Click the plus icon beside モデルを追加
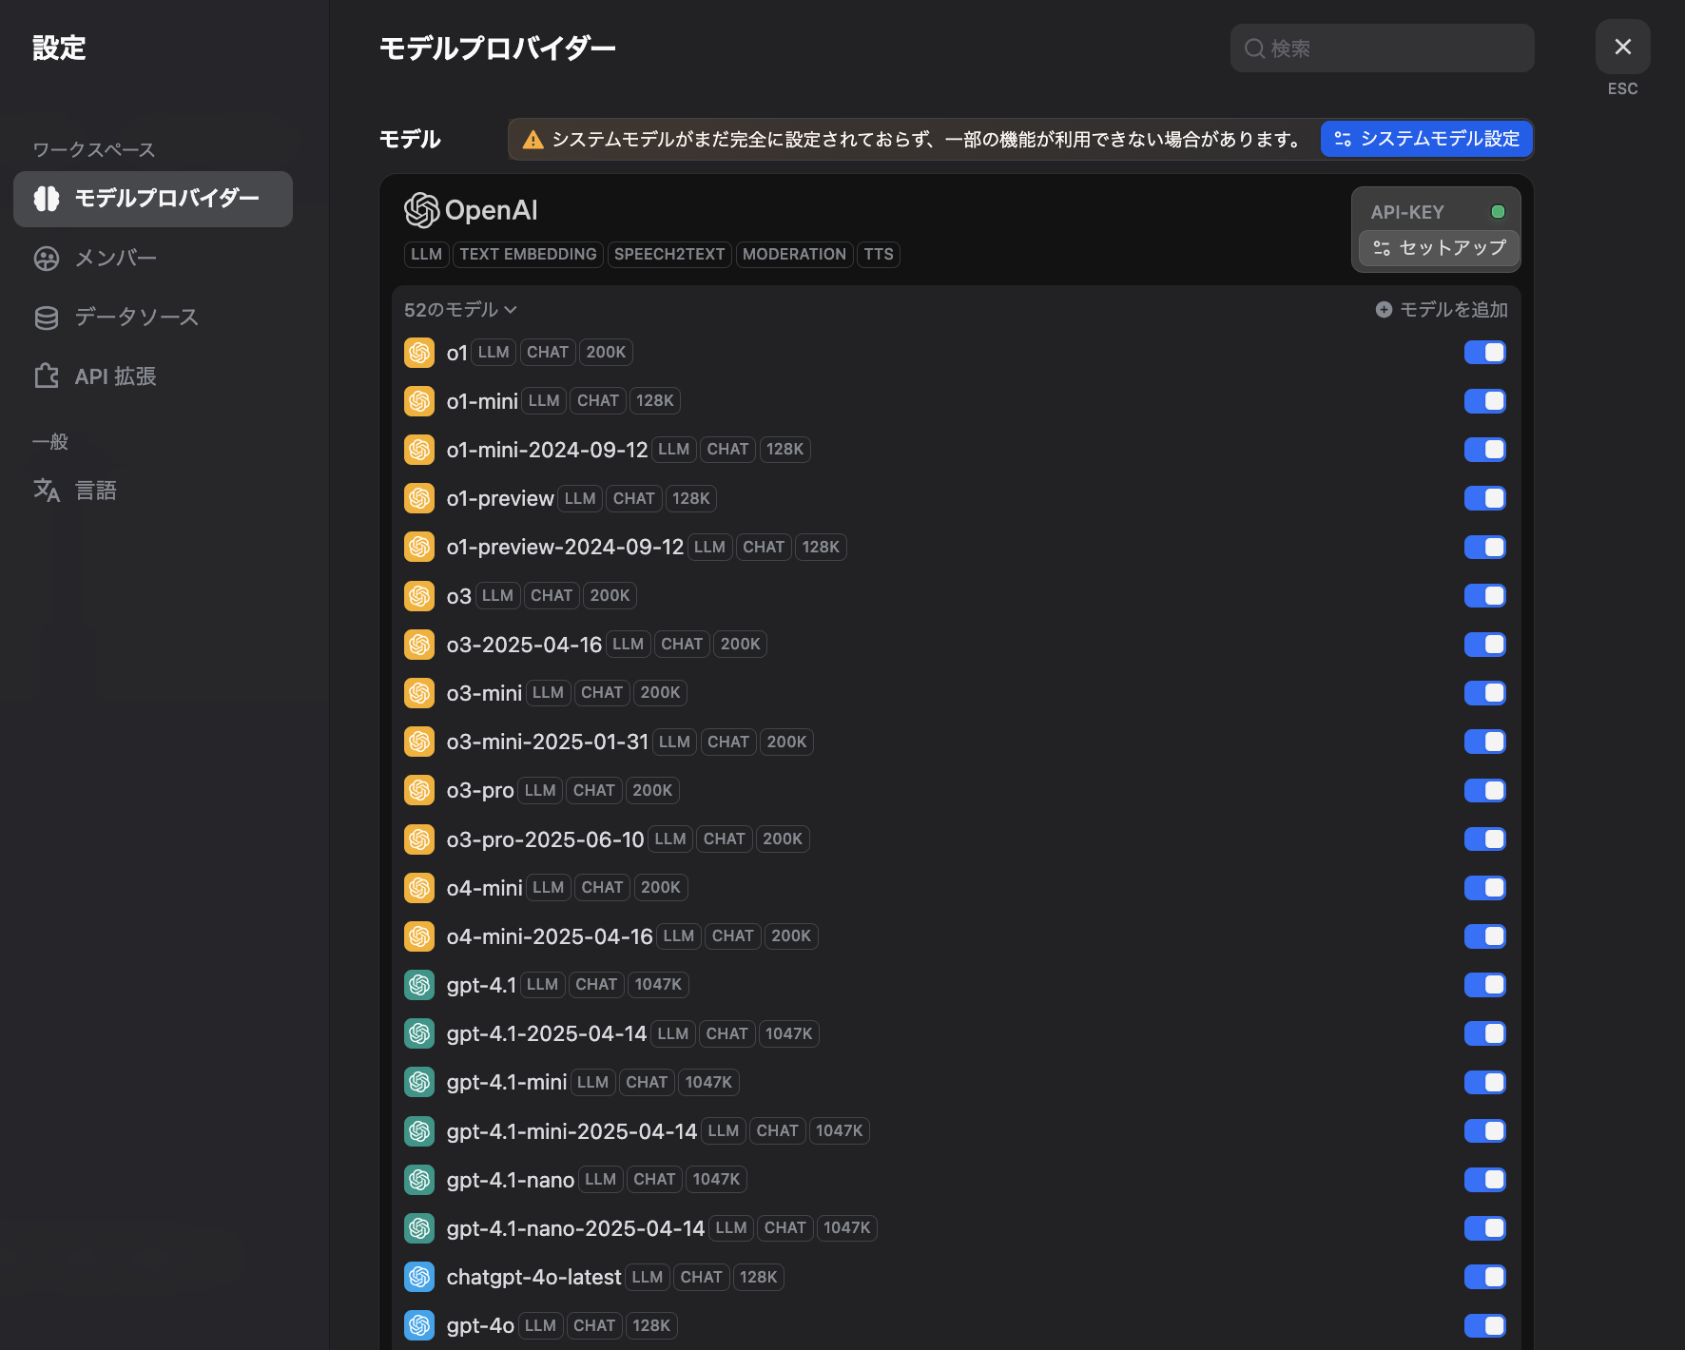This screenshot has width=1685, height=1350. (x=1385, y=310)
